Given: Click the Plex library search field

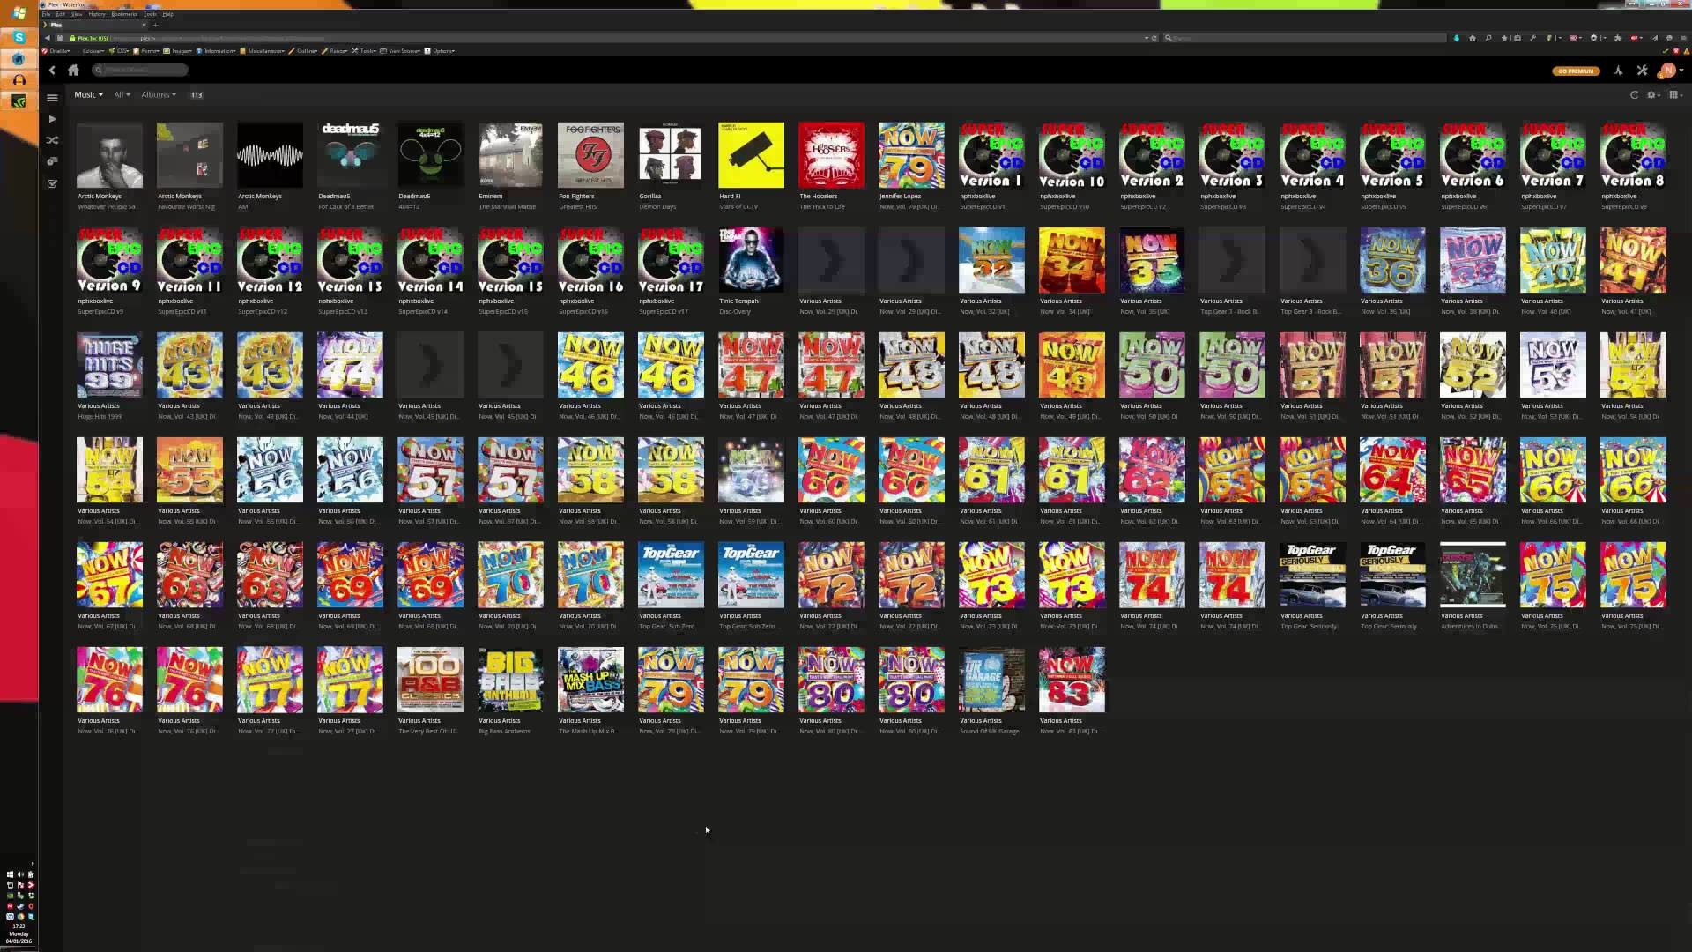Looking at the screenshot, I should tap(141, 70).
